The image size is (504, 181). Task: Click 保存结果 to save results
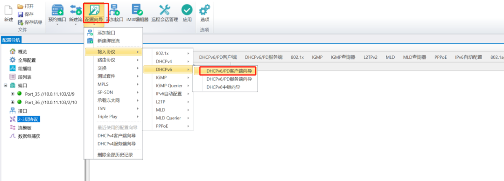(x=30, y=22)
